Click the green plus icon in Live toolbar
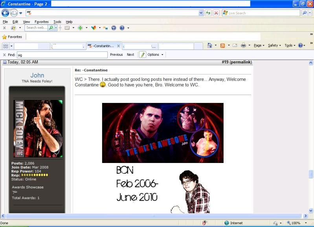 point(80,28)
